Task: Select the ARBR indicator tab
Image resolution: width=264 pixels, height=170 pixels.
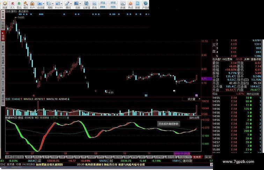Action: (x=91, y=157)
